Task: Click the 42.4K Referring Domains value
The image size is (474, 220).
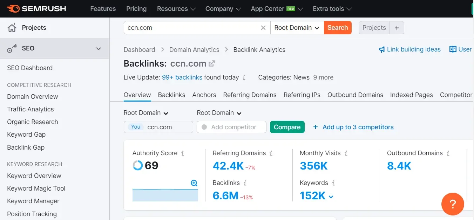Action: coord(228,166)
